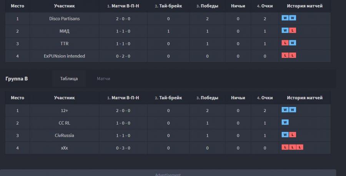This screenshot has height=176, width=346.
Task: Click first L badge for ExPUNsion intended
Action: coord(285,56)
